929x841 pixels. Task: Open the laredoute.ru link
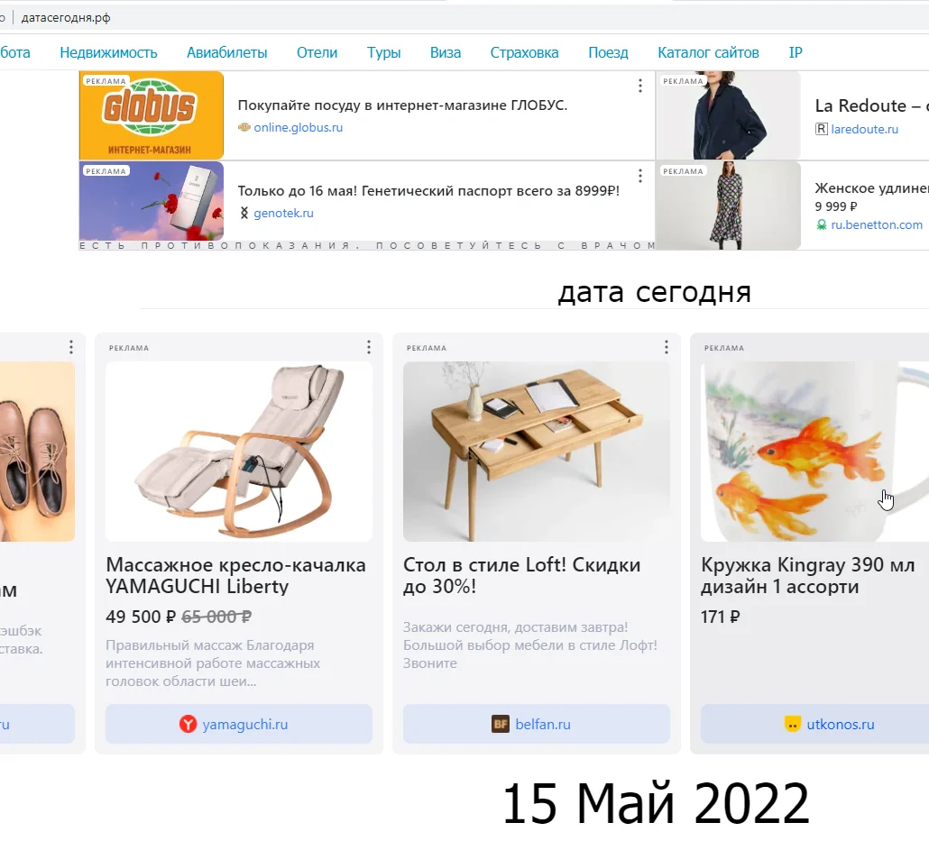tap(864, 129)
